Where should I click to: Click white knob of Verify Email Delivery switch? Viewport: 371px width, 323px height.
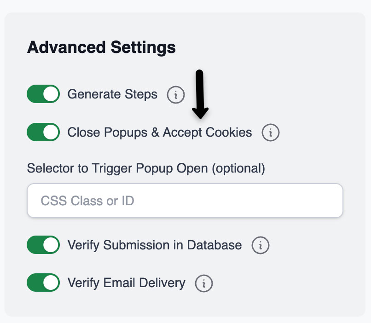tap(52, 283)
